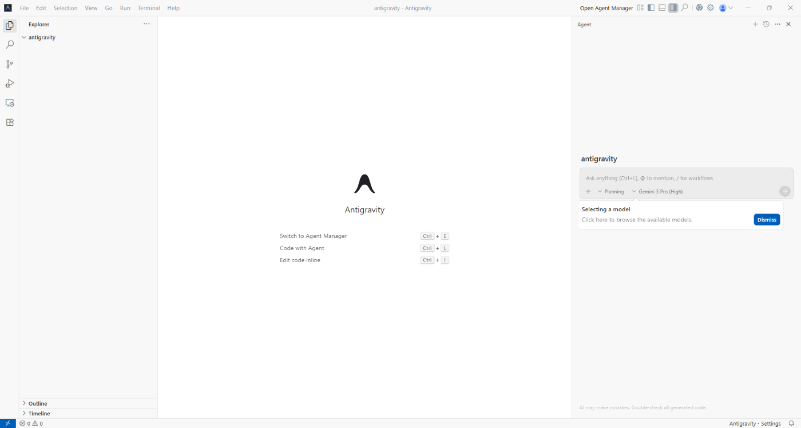Add context with plus in chat input
The width and height of the screenshot is (801, 428).
click(588, 191)
